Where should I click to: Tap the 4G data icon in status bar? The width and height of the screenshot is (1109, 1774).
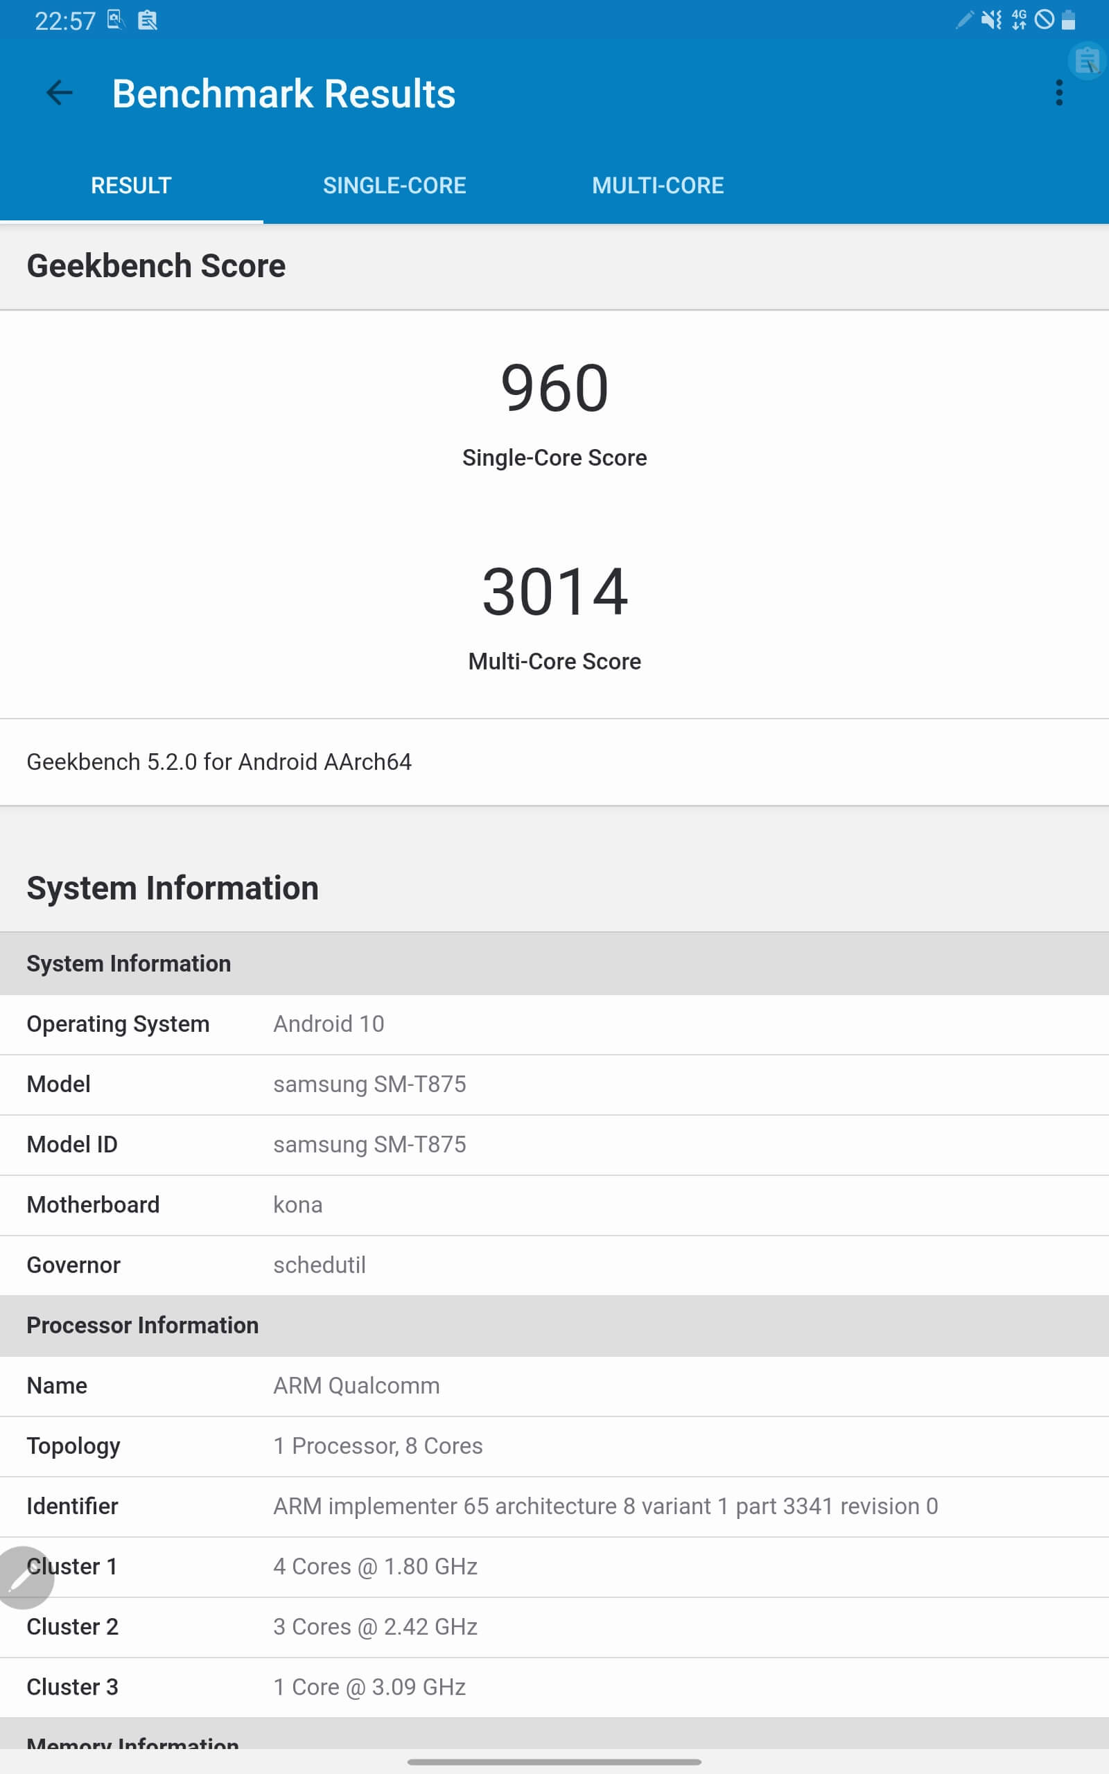(x=1019, y=19)
